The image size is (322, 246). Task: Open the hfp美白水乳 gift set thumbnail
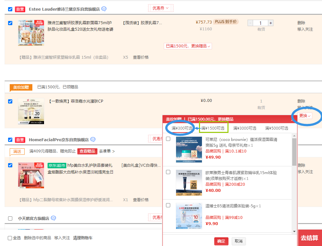pyautogui.click(x=31, y=175)
